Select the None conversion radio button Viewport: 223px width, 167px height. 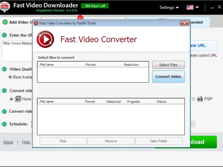tap(11, 99)
